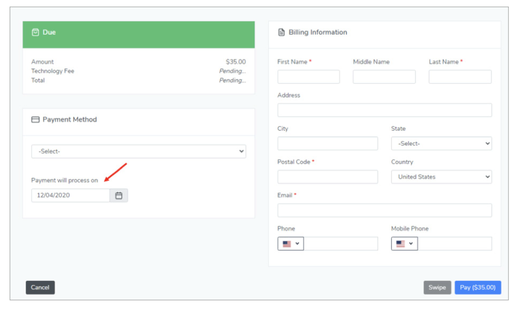The width and height of the screenshot is (519, 309).
Task: Click the Postal Code field
Action: pyautogui.click(x=327, y=177)
